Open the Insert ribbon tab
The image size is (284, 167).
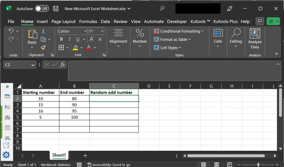pyautogui.click(x=42, y=21)
